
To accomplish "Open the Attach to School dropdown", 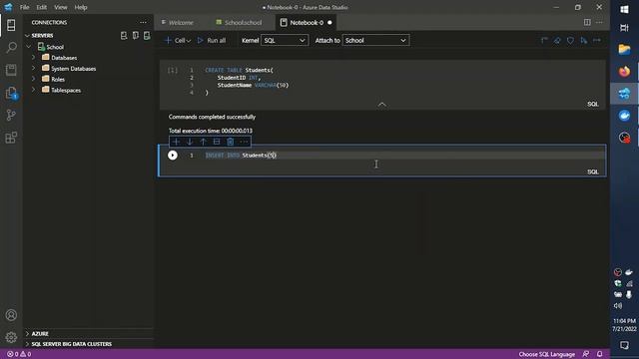I will pos(375,40).
